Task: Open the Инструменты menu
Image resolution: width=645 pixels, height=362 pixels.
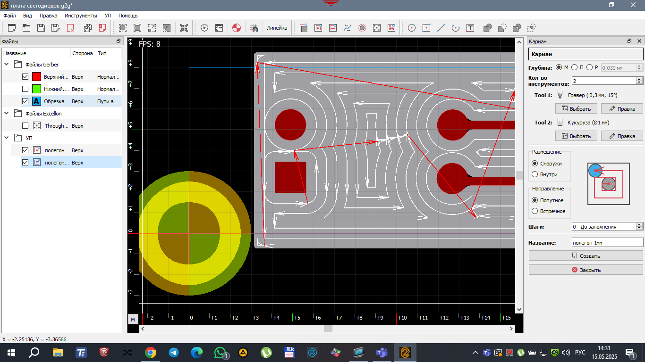Action: click(x=81, y=16)
